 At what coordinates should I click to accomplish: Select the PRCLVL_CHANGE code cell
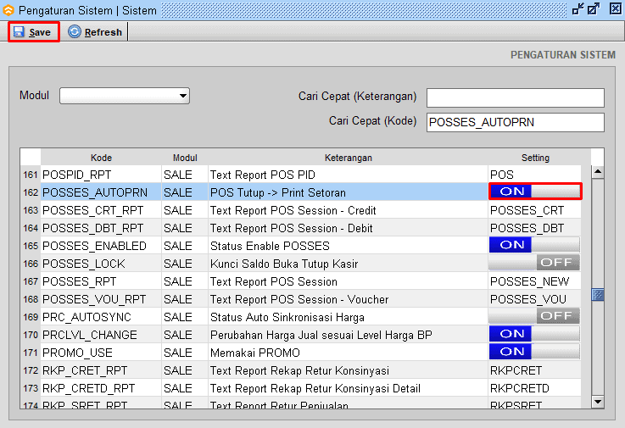pos(101,335)
